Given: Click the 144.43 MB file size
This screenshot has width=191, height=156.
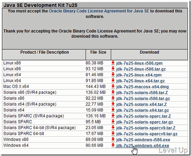Looking at the screenshot, I should click(x=95, y=86).
